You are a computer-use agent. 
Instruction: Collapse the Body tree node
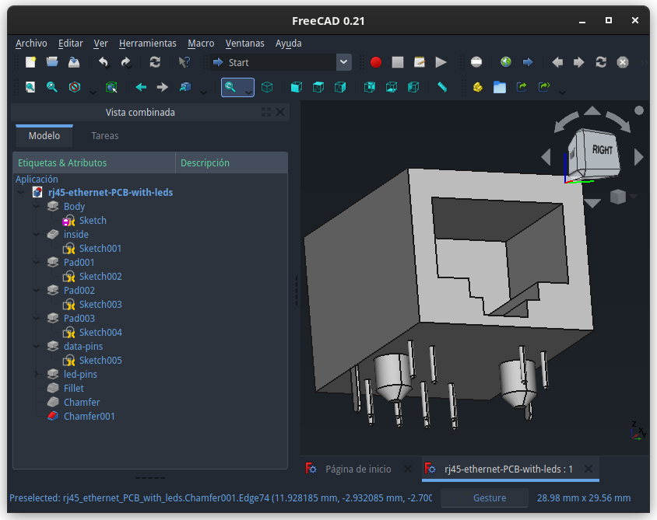click(37, 206)
